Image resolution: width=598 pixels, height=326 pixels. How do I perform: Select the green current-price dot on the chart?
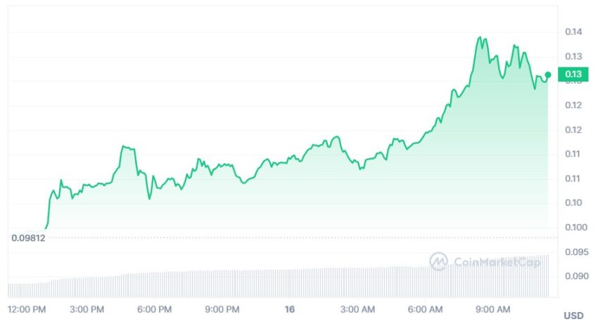548,74
